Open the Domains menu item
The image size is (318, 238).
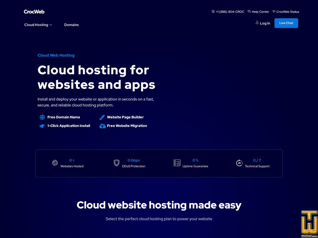click(x=71, y=25)
